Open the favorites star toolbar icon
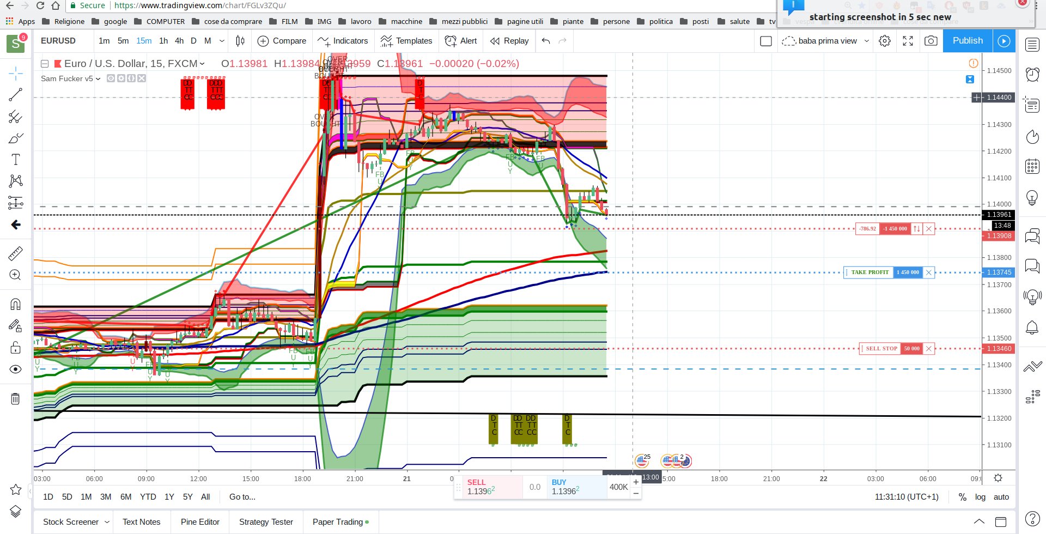 click(15, 489)
